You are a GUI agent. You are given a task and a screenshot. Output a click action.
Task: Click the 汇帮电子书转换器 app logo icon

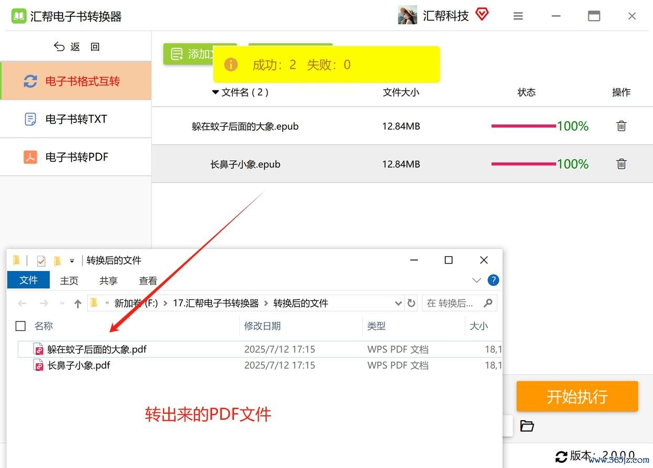[x=19, y=16]
